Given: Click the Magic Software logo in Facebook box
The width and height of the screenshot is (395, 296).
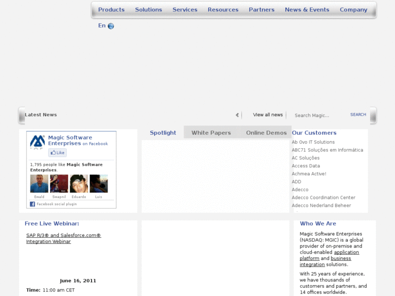Looking at the screenshot, I should tap(37, 141).
